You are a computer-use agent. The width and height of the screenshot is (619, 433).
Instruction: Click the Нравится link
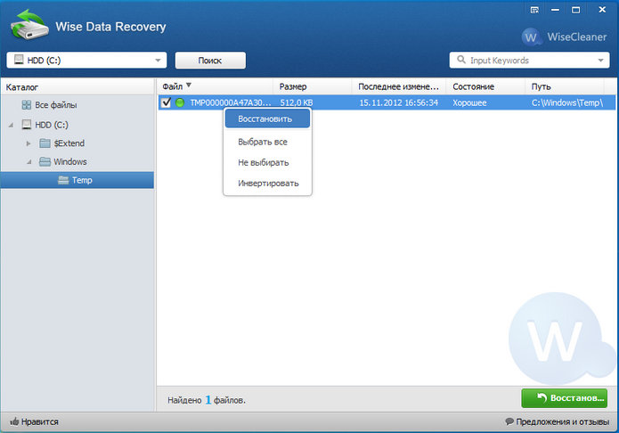(40, 421)
